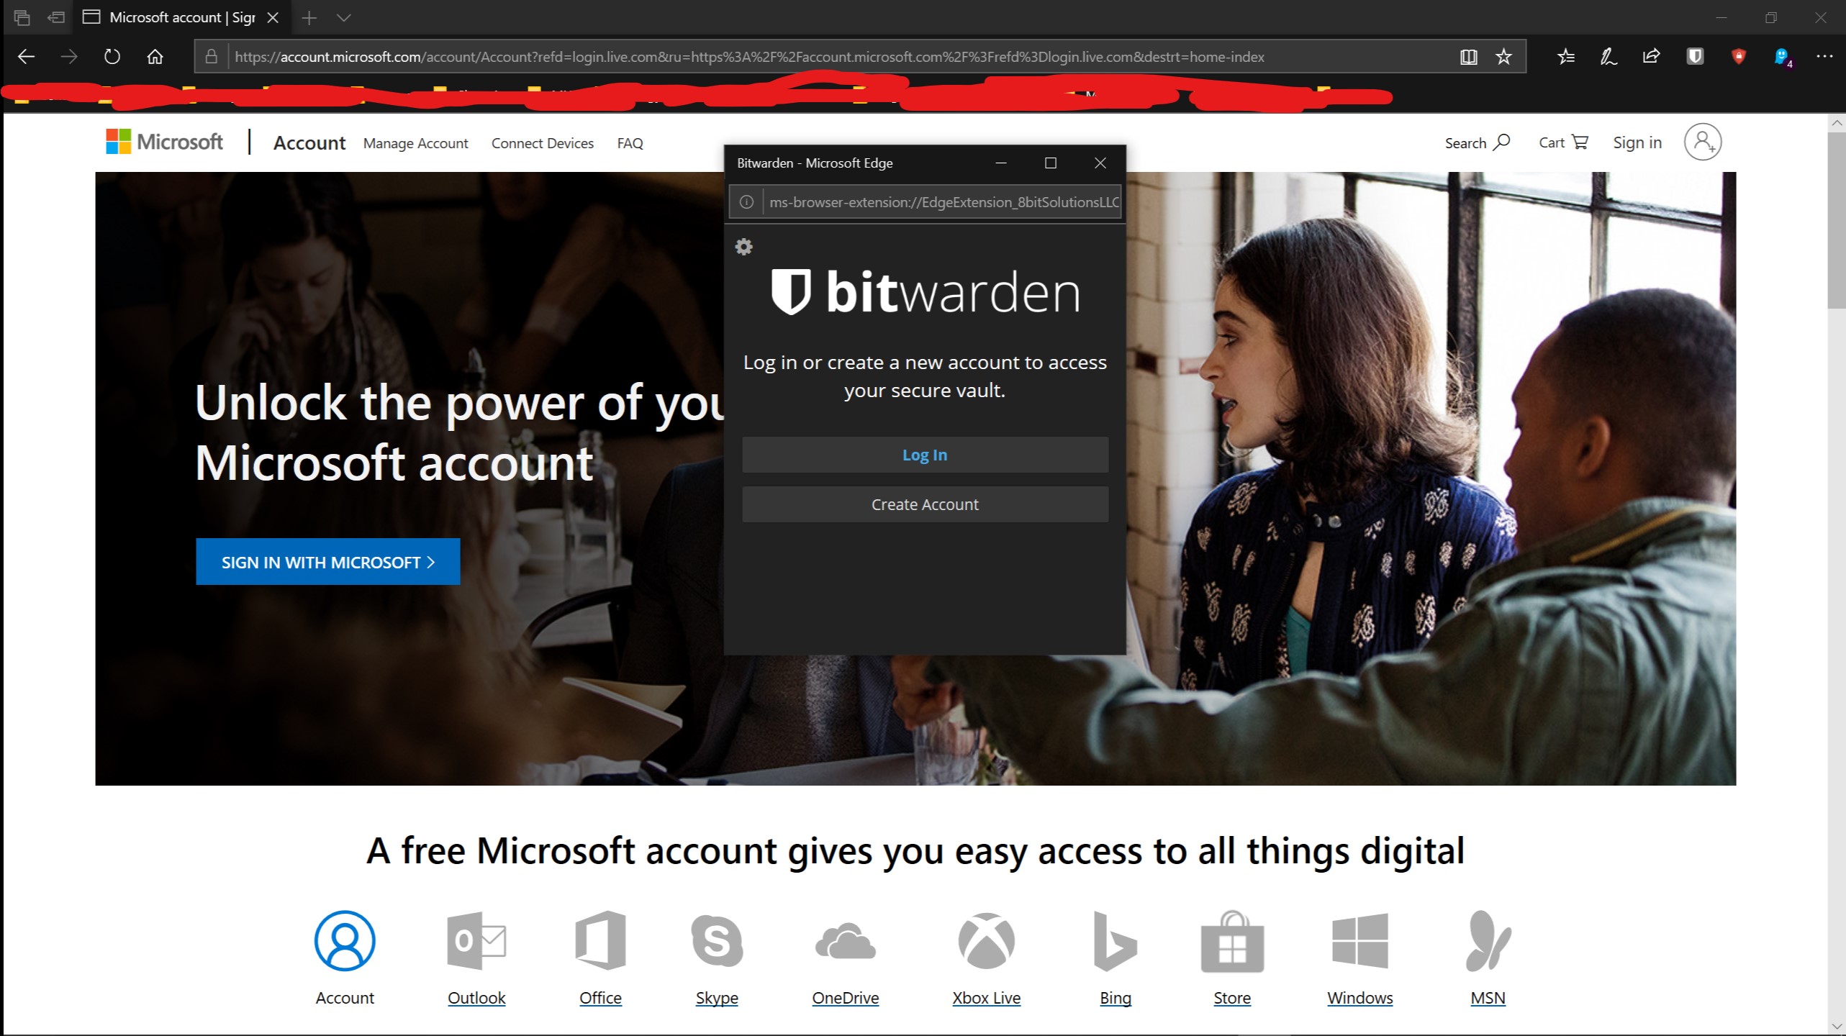
Task: Click the profile avatar icon
Action: (1702, 142)
